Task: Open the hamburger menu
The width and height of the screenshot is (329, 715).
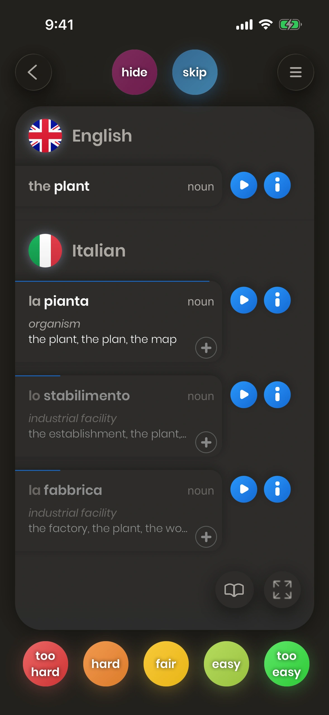Action: pyautogui.click(x=295, y=72)
